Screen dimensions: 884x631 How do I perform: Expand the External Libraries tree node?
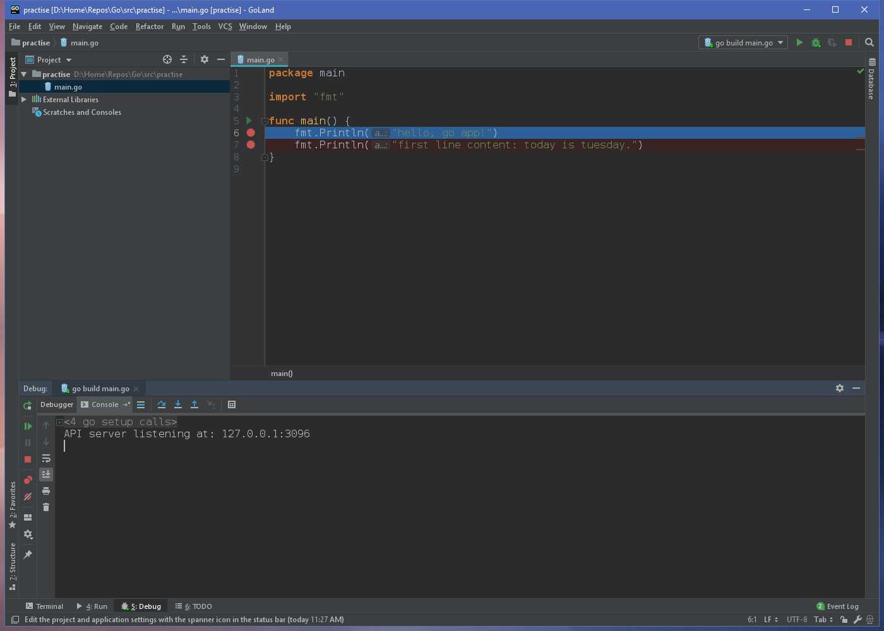[24, 100]
